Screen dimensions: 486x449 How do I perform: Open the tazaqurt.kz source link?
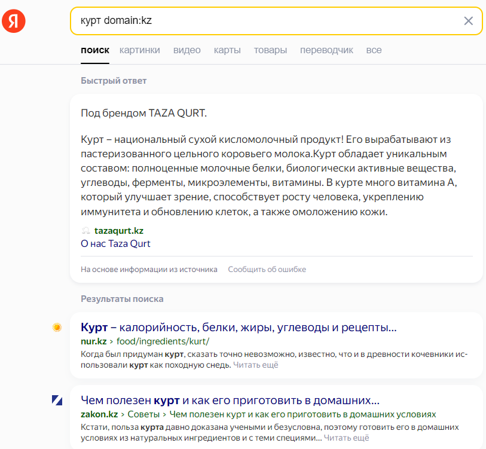pos(119,231)
